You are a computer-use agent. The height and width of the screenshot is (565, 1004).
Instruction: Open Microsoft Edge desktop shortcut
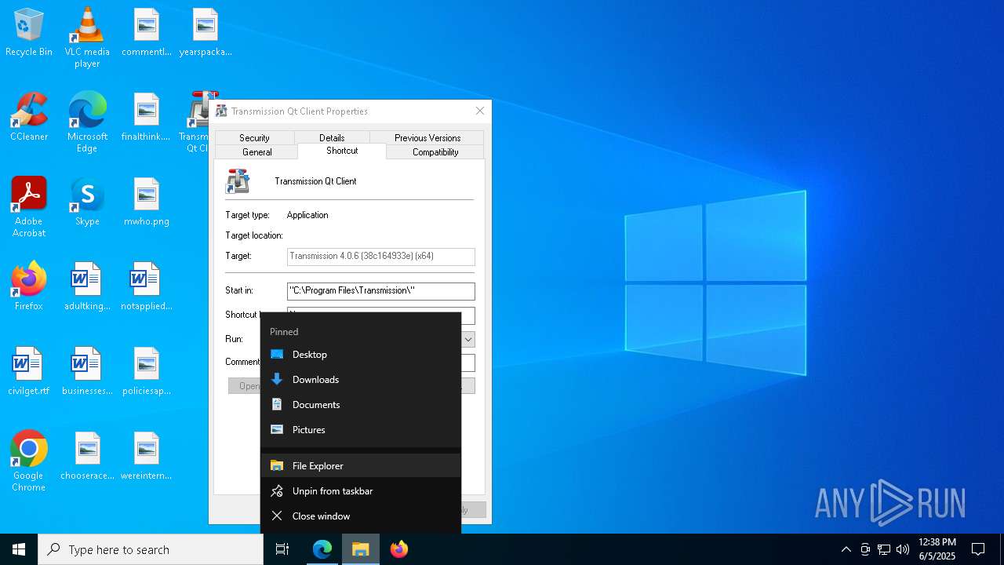pos(87,122)
